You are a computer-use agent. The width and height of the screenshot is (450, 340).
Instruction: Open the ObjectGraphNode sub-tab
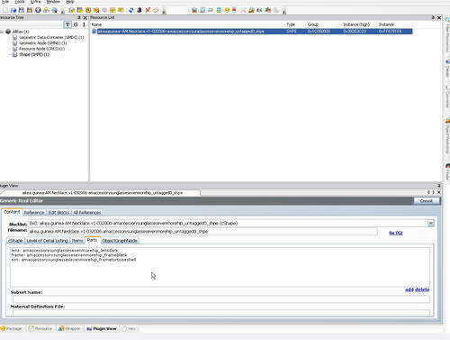(x=120, y=241)
